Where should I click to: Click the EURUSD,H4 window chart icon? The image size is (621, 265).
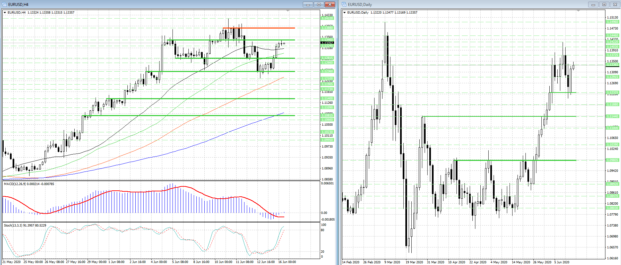(x=5, y=4)
